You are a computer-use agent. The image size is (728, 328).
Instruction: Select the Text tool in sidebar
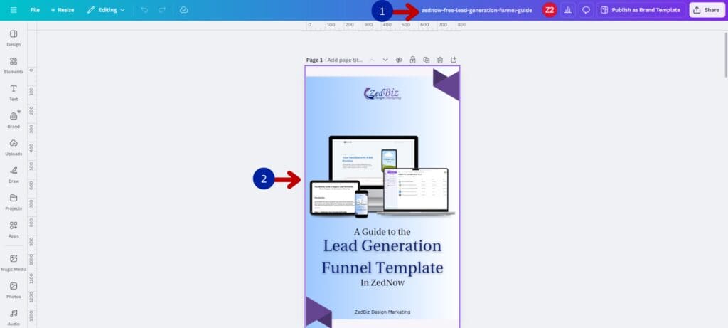point(14,93)
